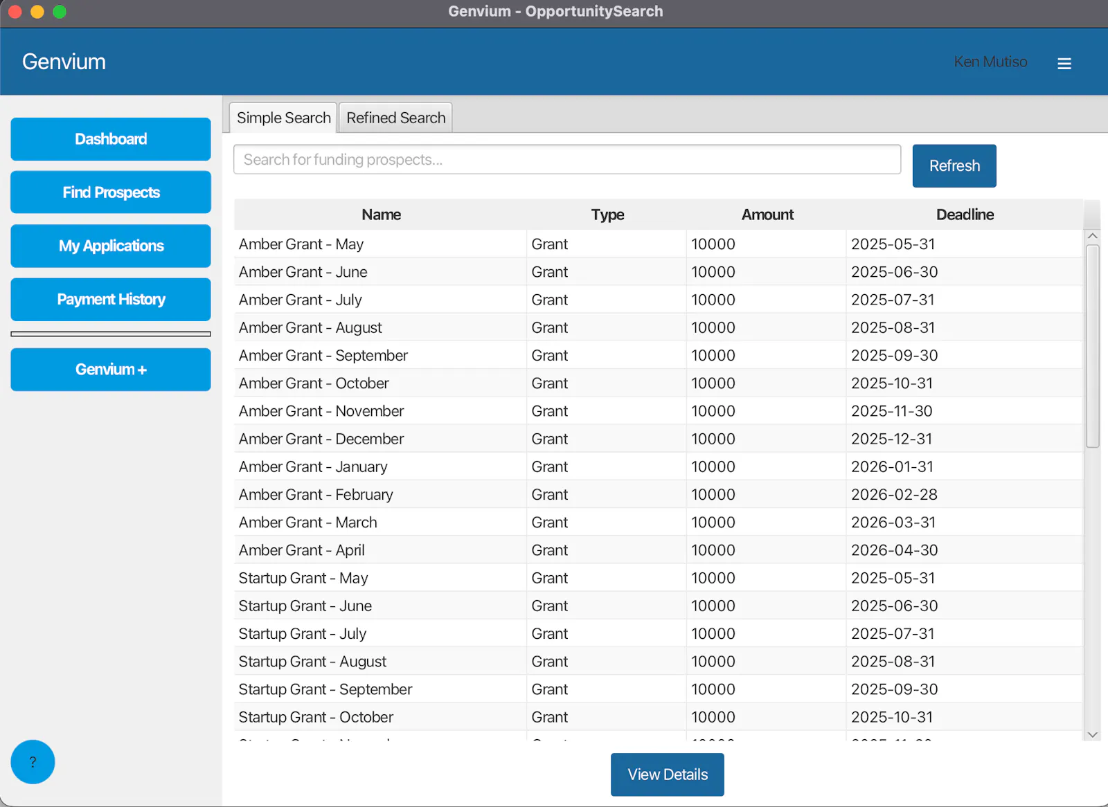Select the Amber Grant - July row
This screenshot has height=807, width=1108.
[659, 300]
